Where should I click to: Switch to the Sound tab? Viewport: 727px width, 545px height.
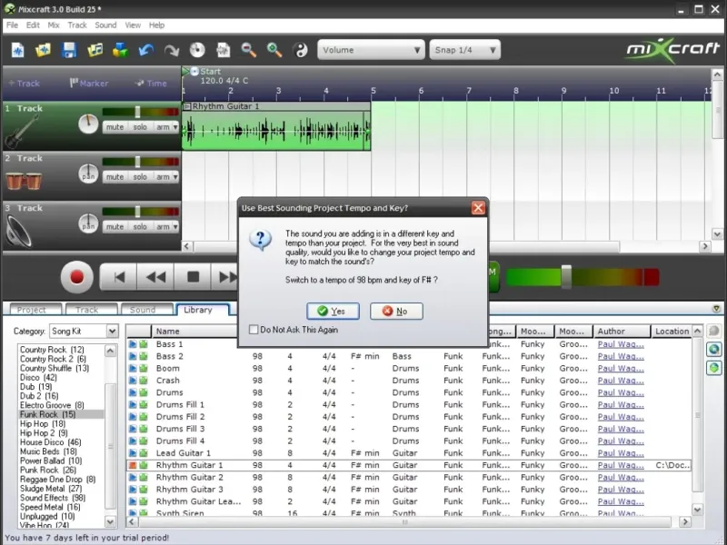tap(143, 310)
